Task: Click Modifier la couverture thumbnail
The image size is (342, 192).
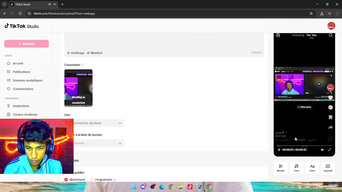Action: tap(78, 88)
